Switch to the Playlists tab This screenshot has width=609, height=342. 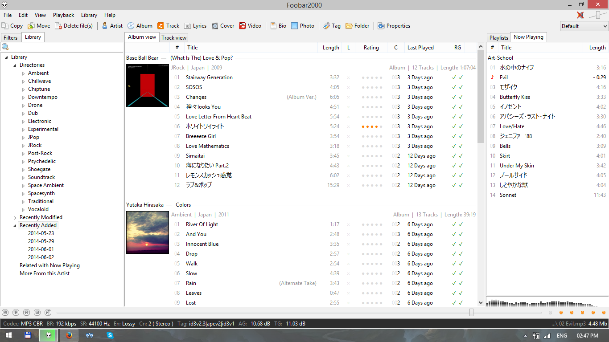pyautogui.click(x=498, y=37)
